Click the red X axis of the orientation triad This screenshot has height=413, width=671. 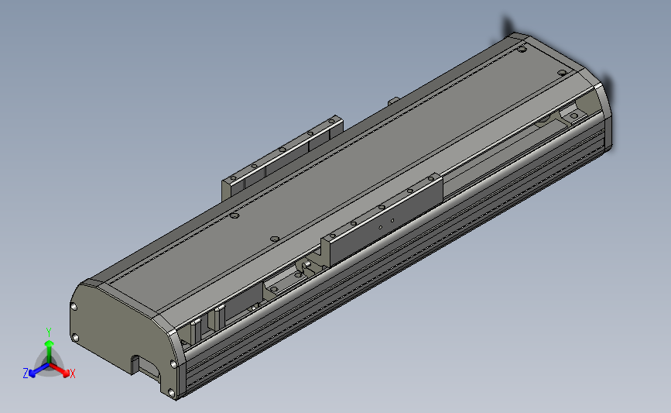(x=60, y=370)
